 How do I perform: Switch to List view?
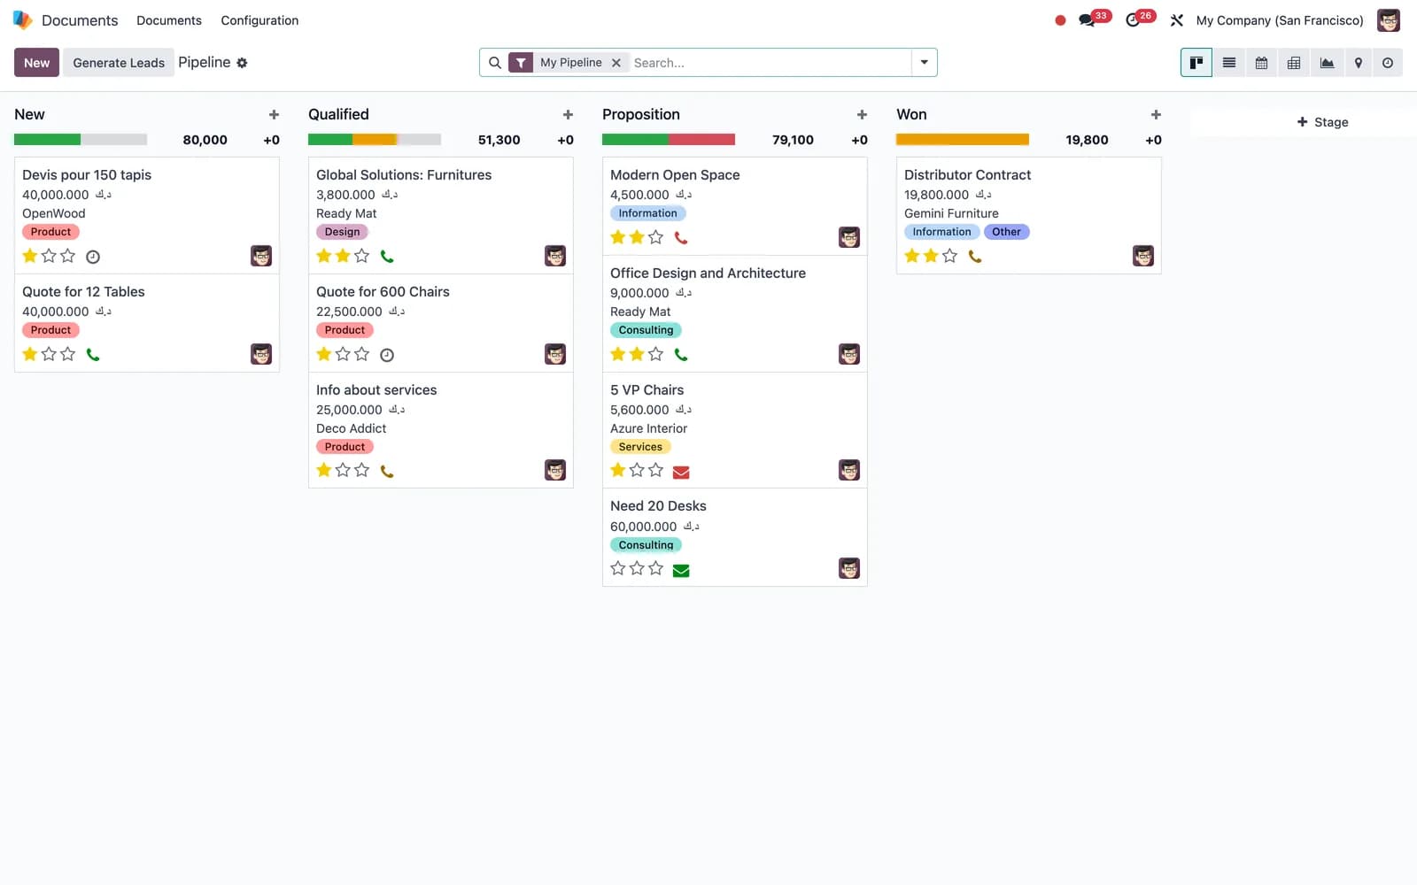coord(1229,63)
